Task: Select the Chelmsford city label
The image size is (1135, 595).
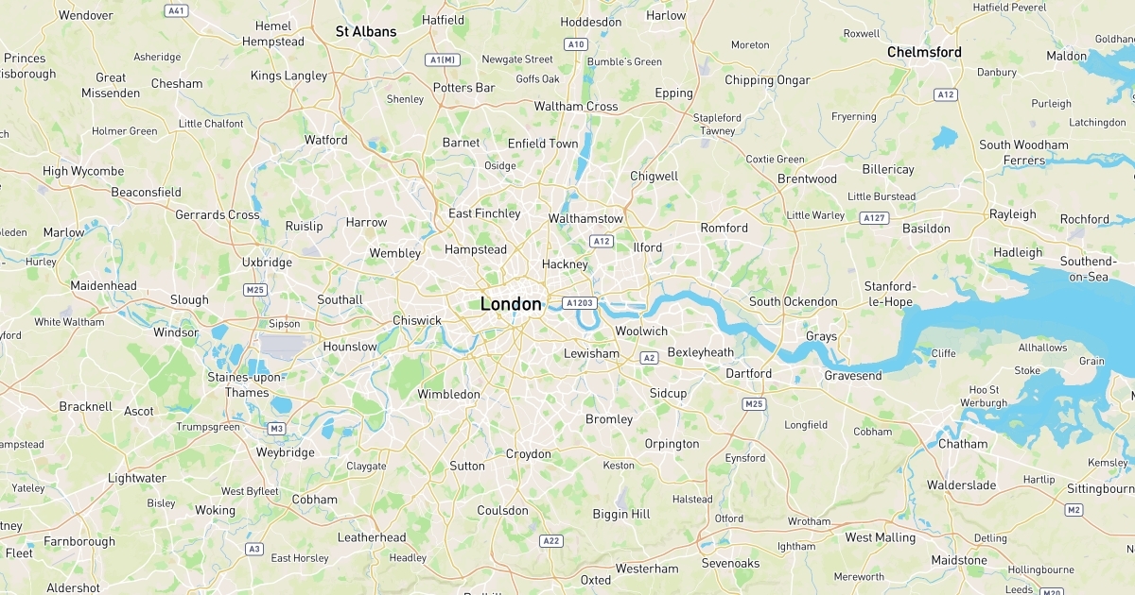Action: pyautogui.click(x=924, y=53)
